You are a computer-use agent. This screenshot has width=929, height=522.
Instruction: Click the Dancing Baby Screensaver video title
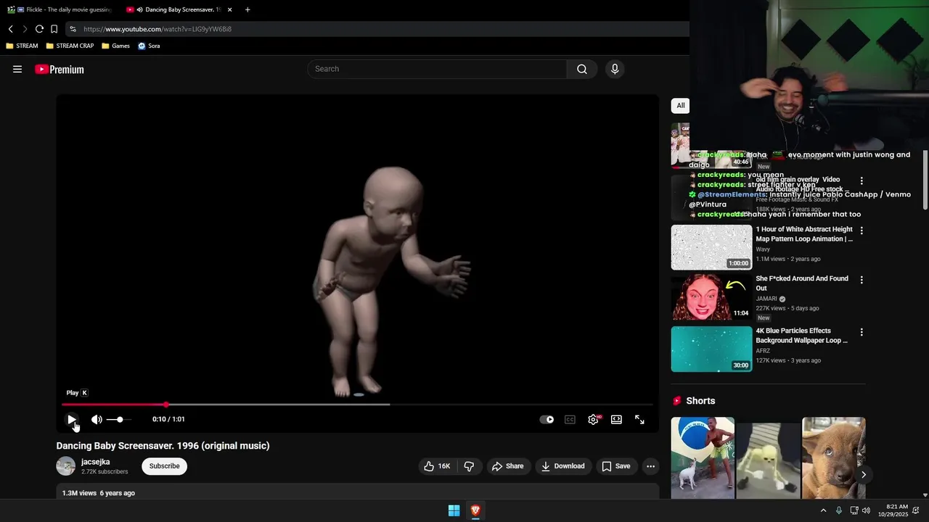pyautogui.click(x=163, y=446)
